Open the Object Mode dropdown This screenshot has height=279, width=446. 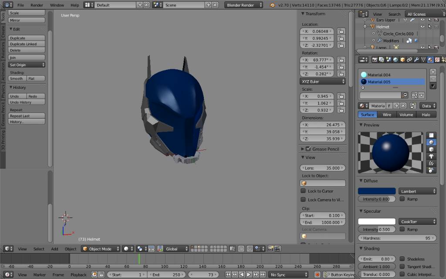[x=101, y=249]
